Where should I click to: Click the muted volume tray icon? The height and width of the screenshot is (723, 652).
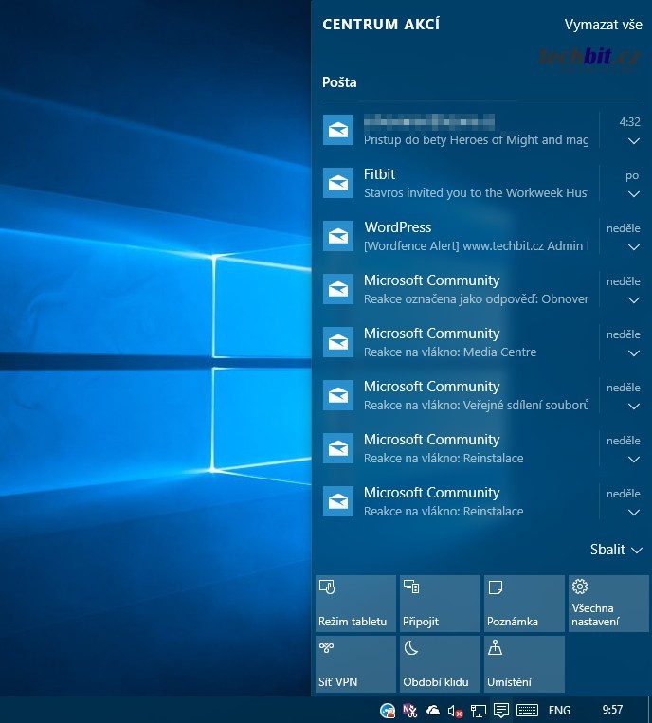click(x=456, y=710)
